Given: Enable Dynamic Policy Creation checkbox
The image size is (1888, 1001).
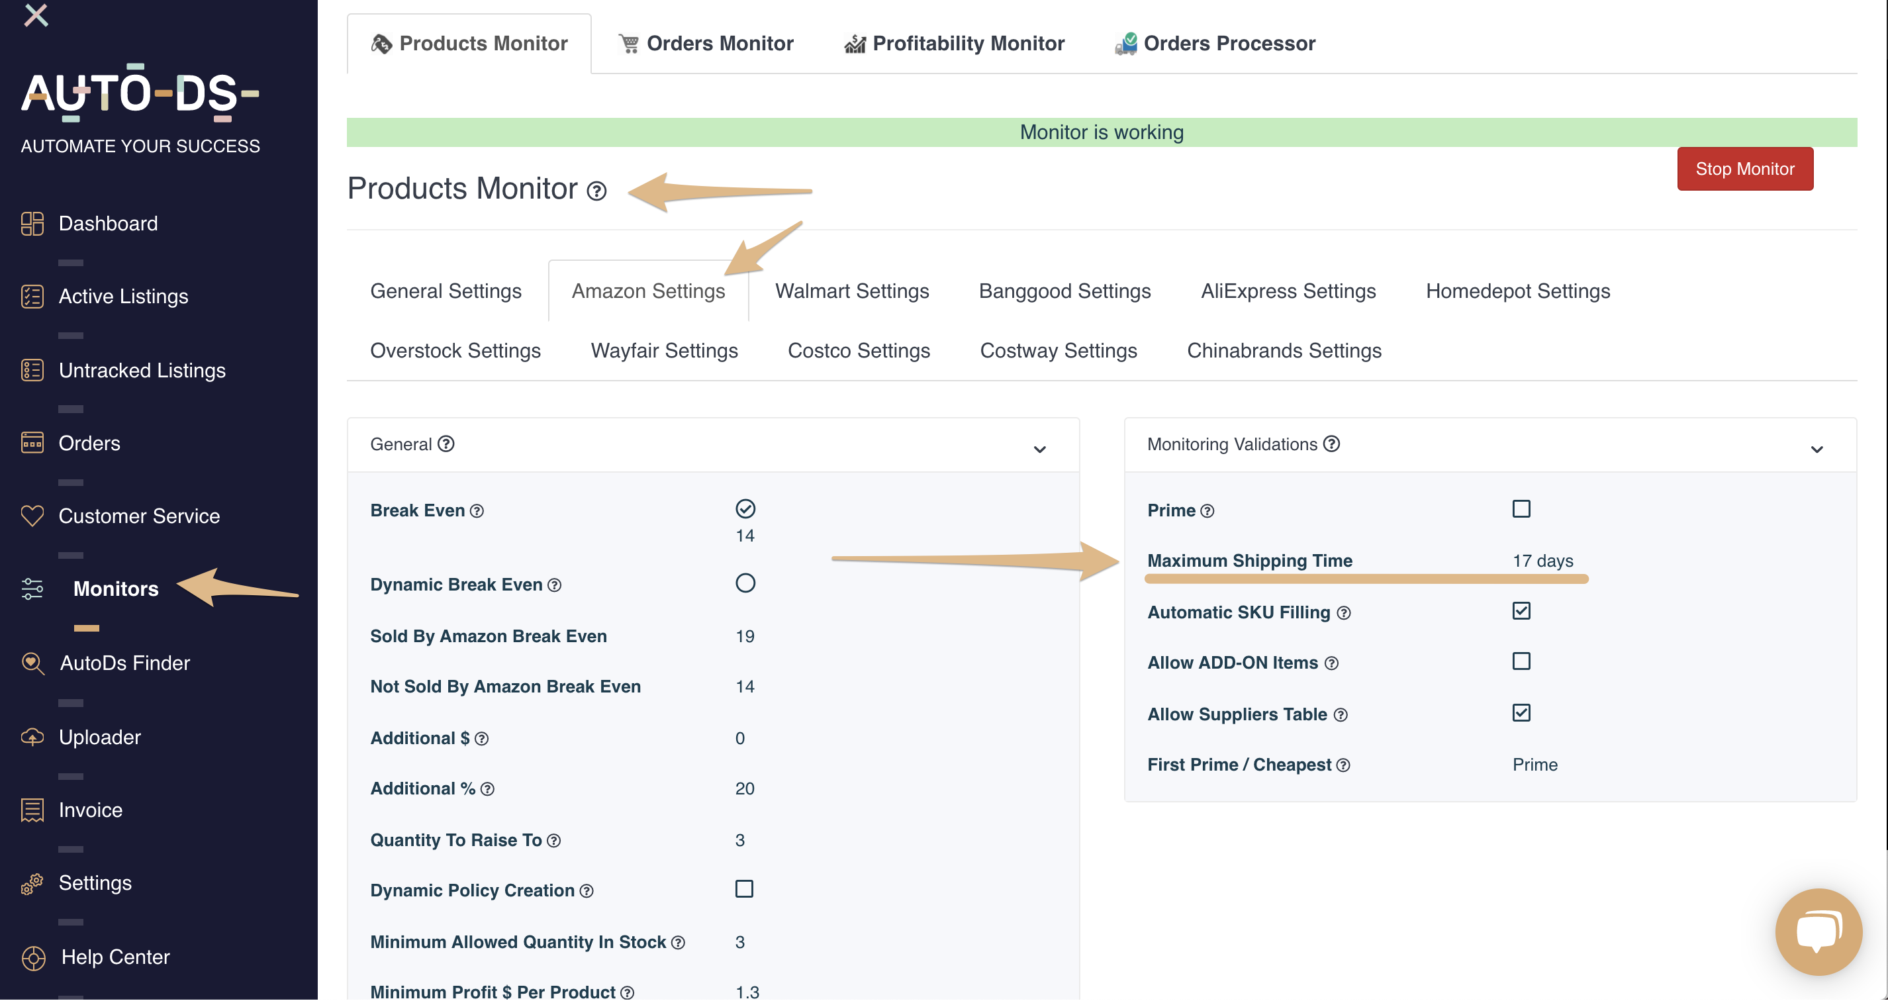Looking at the screenshot, I should tap(744, 889).
